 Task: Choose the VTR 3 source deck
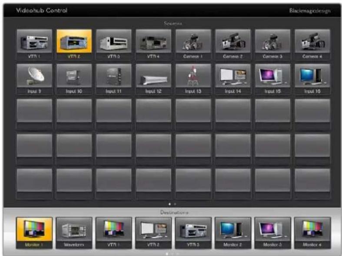pos(114,44)
